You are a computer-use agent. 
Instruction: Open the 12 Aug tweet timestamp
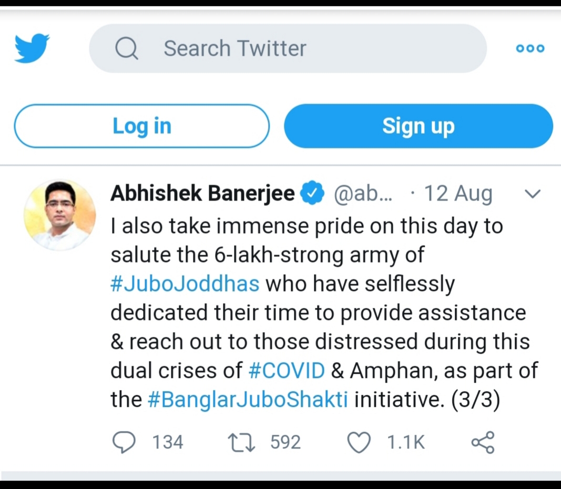pos(458,194)
